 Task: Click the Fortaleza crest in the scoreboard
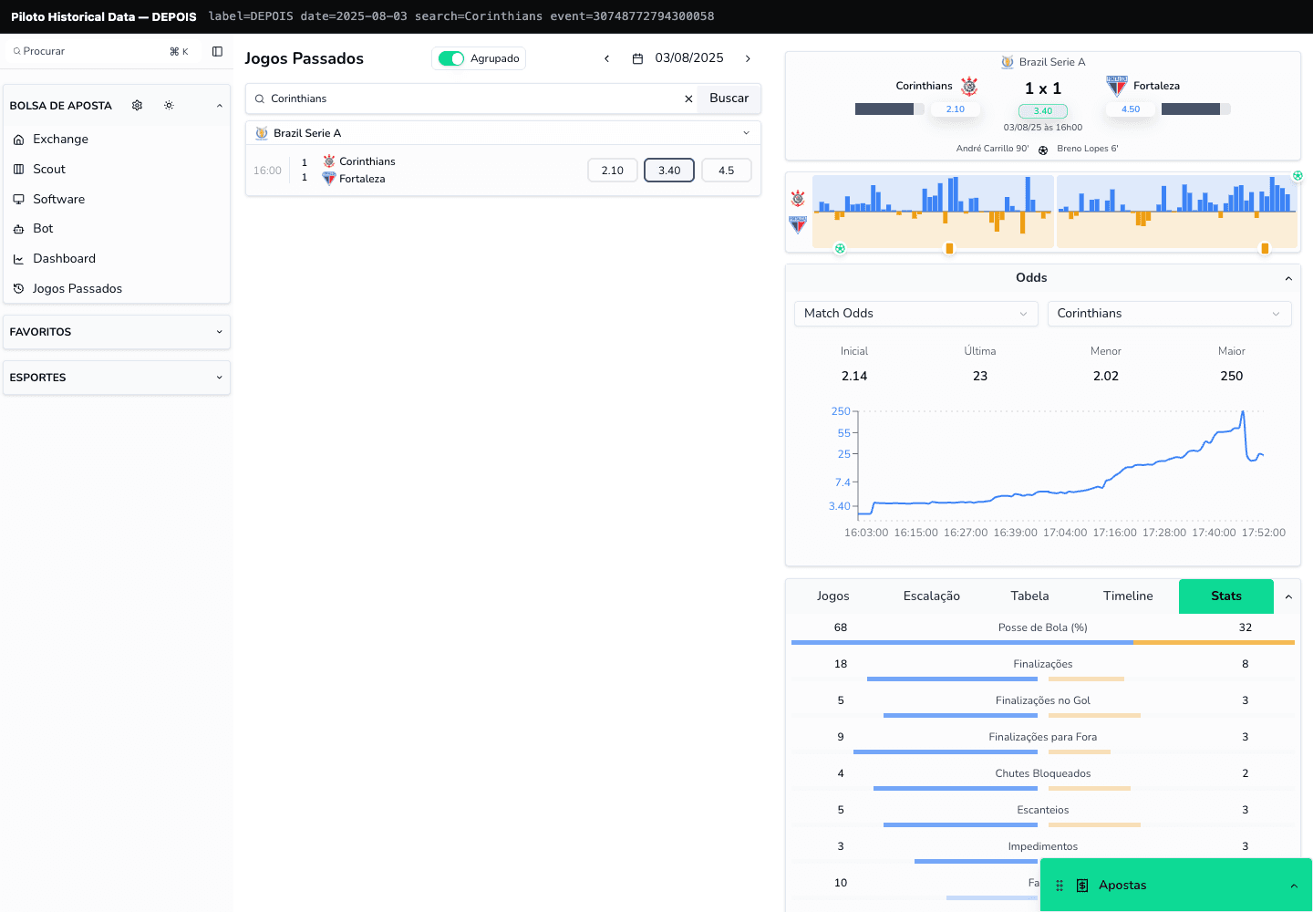1117,86
